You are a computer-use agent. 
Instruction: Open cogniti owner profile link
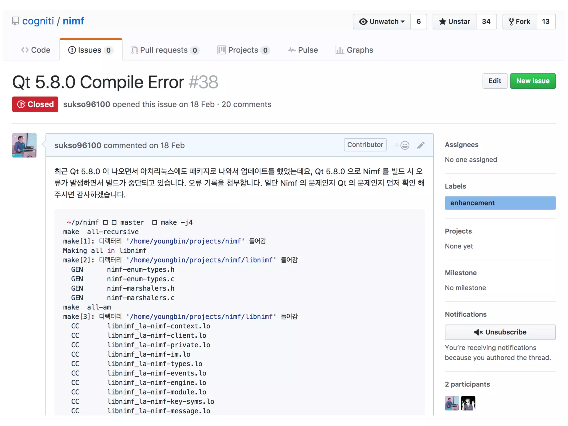click(38, 21)
